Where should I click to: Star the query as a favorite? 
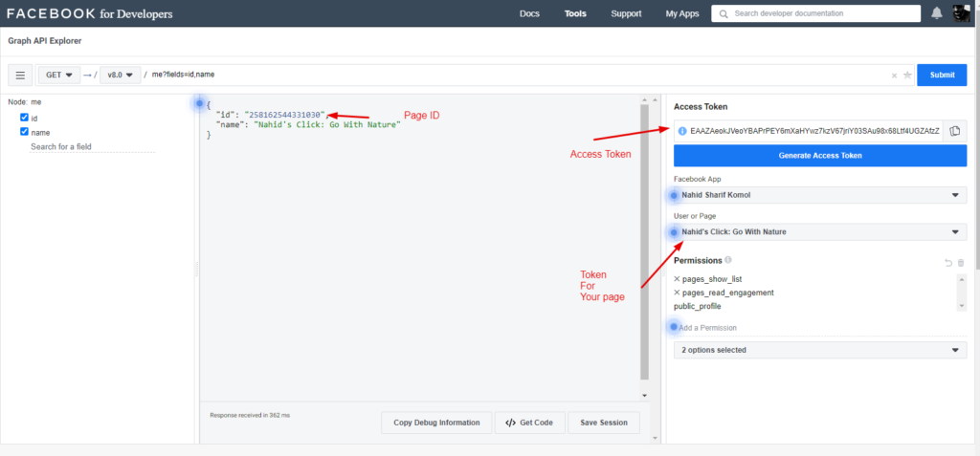pyautogui.click(x=907, y=76)
